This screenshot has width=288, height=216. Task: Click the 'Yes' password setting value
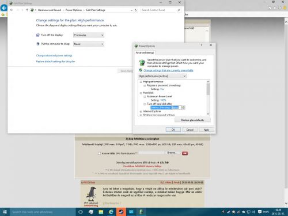click(x=162, y=89)
